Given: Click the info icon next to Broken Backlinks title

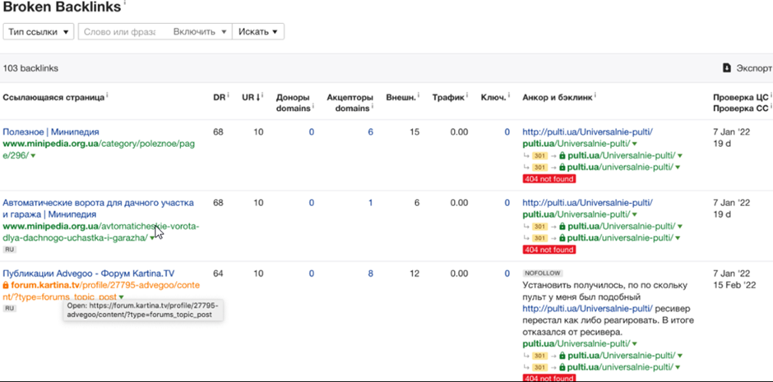Looking at the screenshot, I should 124,4.
